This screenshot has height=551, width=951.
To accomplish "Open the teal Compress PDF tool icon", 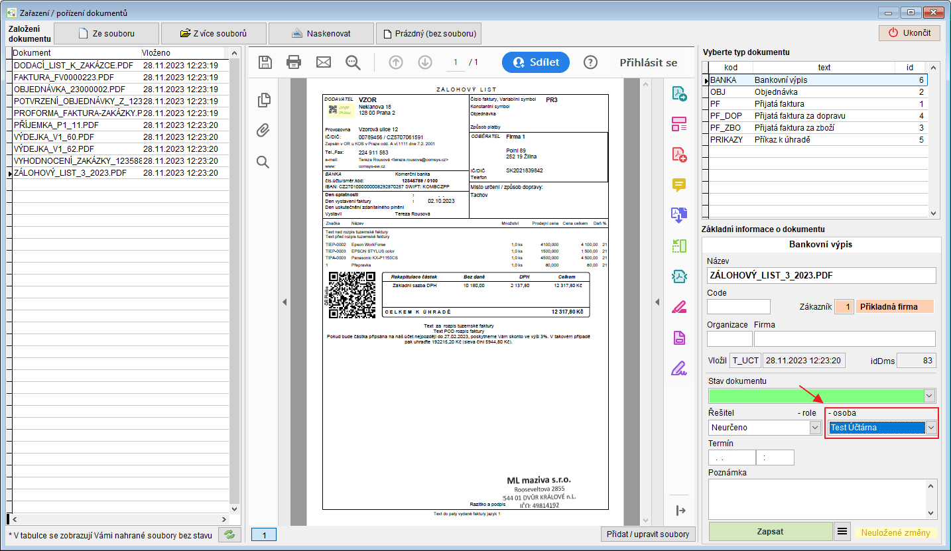I will (679, 276).
